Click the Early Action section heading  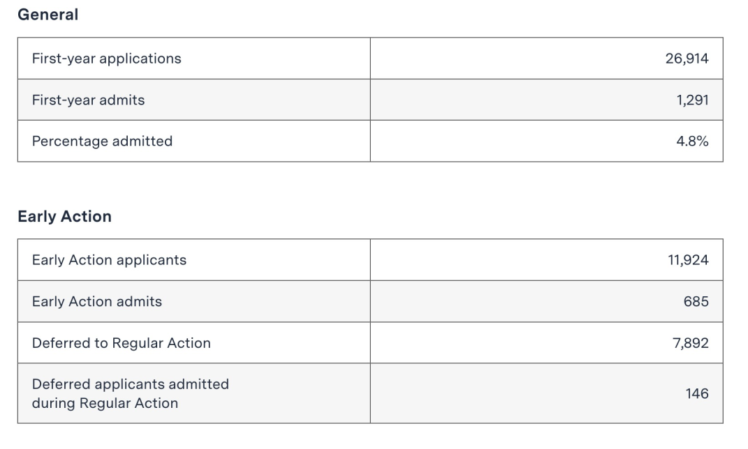click(x=64, y=217)
